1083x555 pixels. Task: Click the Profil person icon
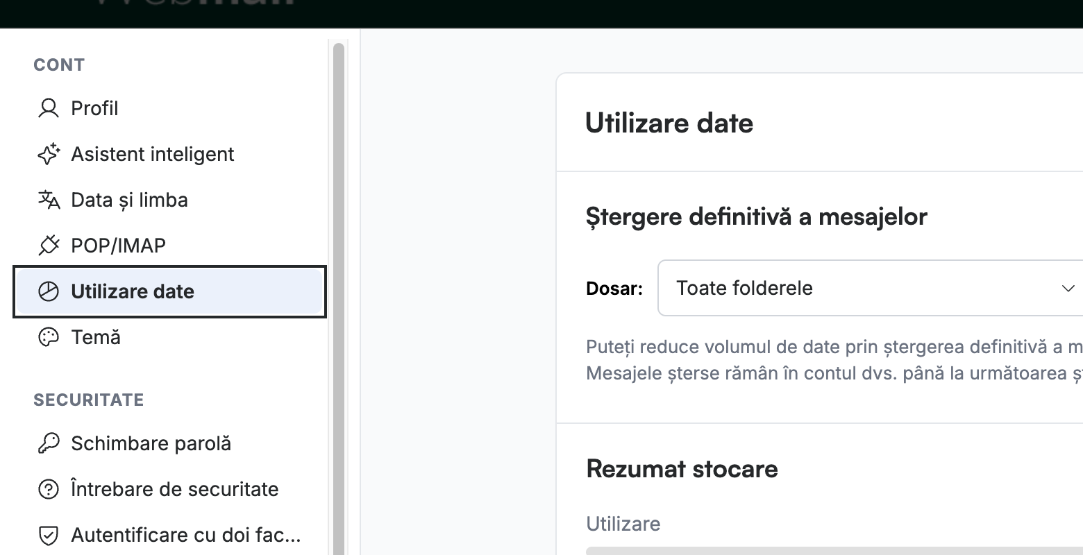48,108
